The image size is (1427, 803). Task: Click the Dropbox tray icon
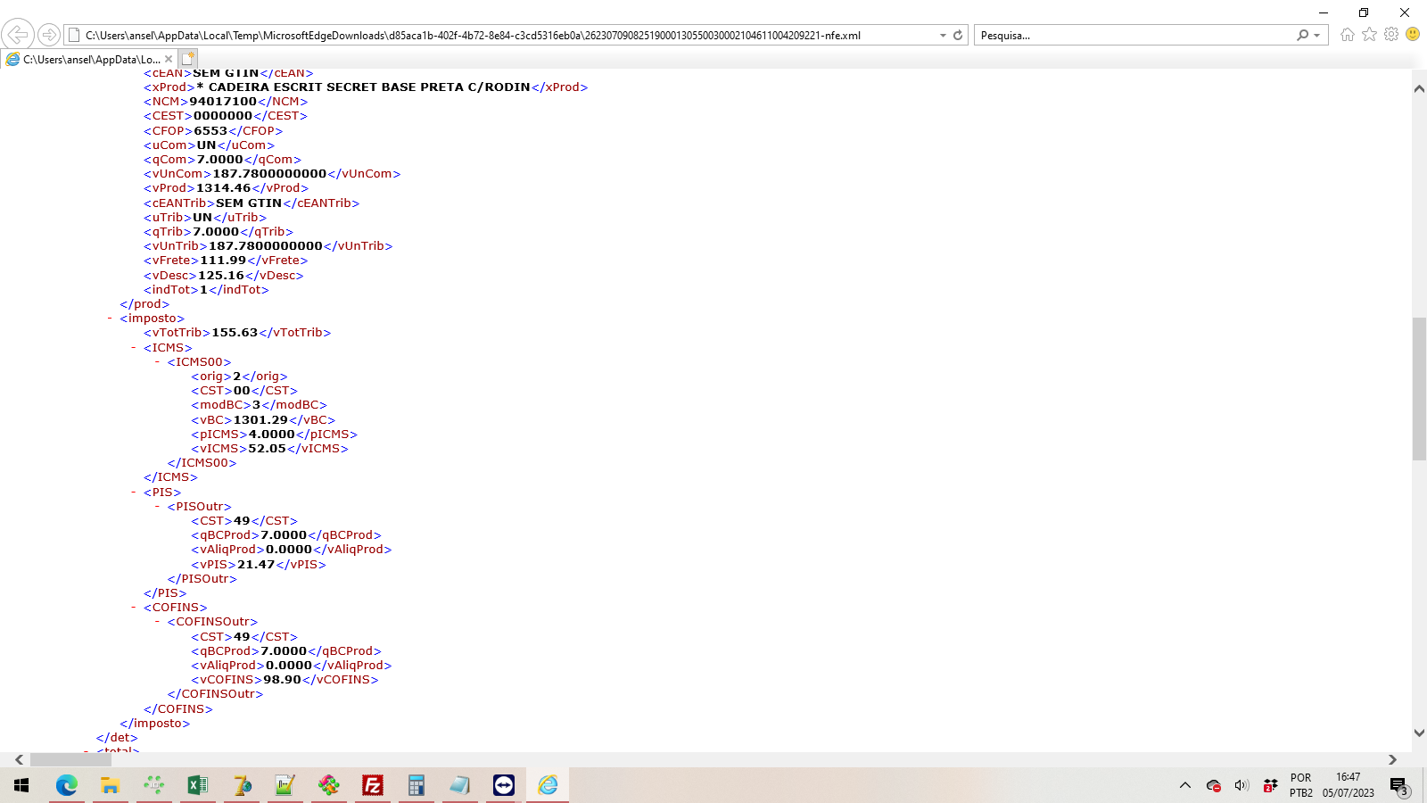tap(1270, 785)
